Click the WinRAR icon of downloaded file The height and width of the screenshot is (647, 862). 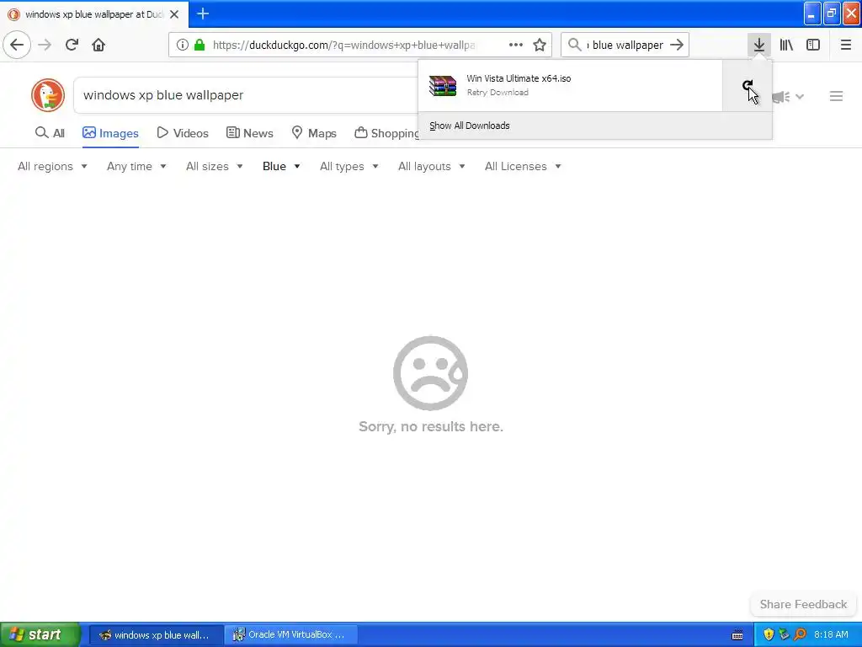pos(443,86)
